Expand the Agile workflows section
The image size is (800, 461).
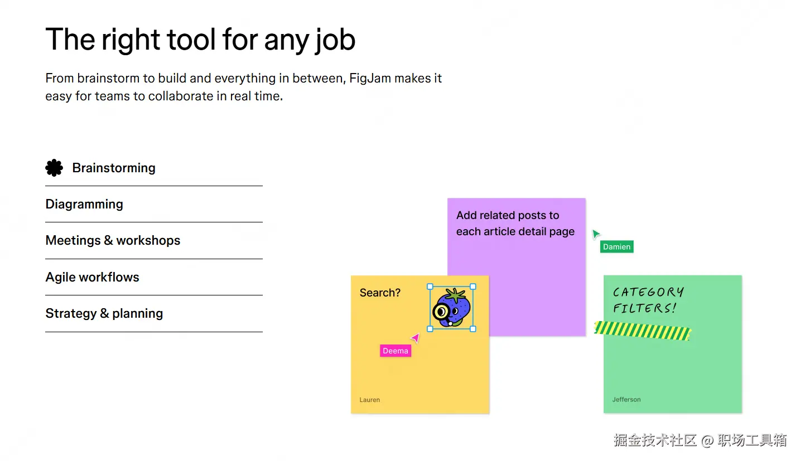coord(93,277)
